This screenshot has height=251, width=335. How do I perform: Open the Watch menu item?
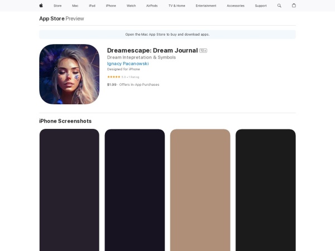tap(131, 6)
